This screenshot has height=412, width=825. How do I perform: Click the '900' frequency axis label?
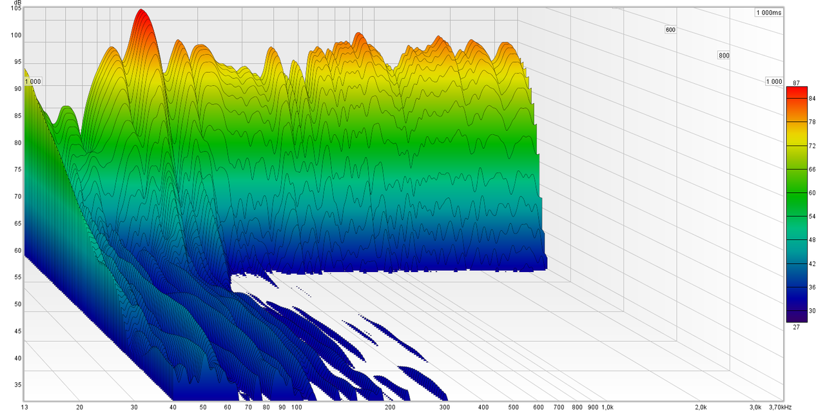(592, 407)
